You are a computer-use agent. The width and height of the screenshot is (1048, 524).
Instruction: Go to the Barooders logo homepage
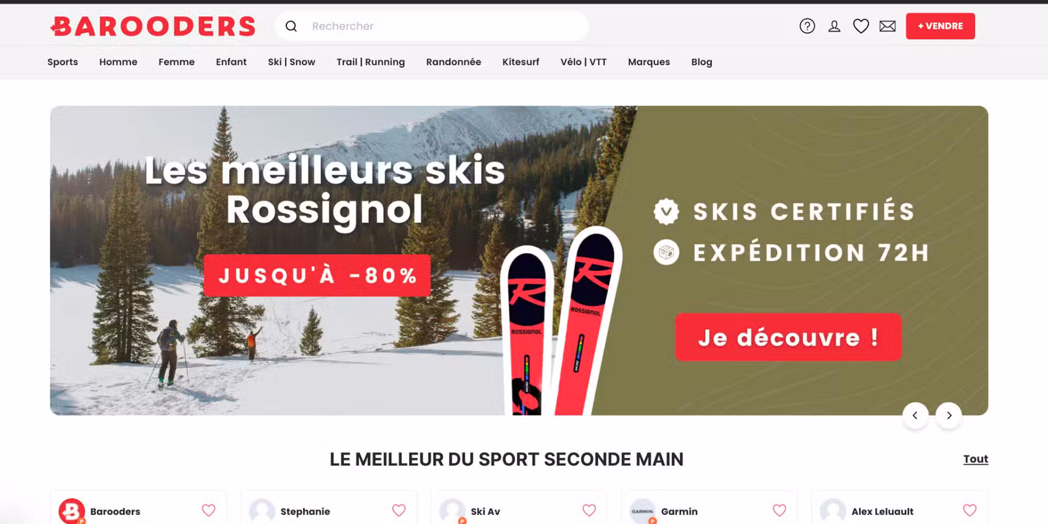tap(153, 26)
